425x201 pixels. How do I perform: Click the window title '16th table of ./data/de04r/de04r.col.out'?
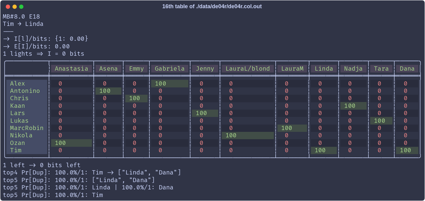[212, 6]
